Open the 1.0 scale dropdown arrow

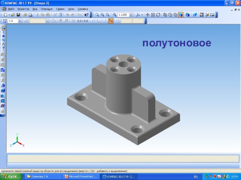coord(20,21)
